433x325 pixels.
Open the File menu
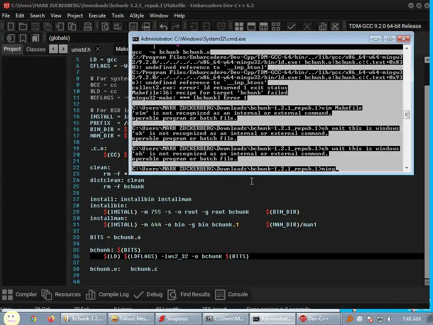coord(6,16)
